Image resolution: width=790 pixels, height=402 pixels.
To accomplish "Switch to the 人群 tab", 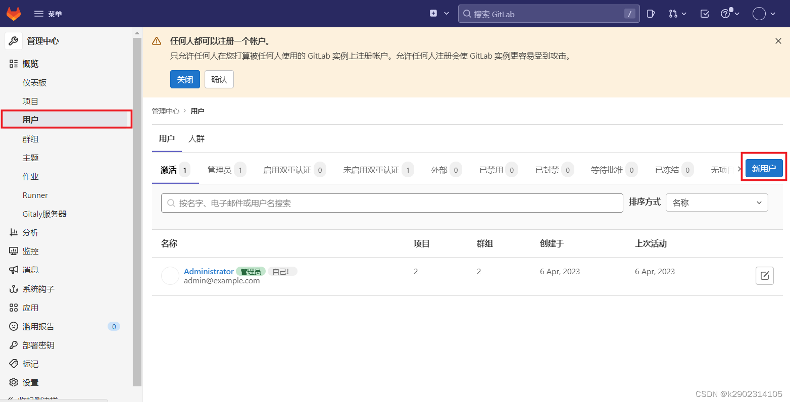I will tap(196, 138).
